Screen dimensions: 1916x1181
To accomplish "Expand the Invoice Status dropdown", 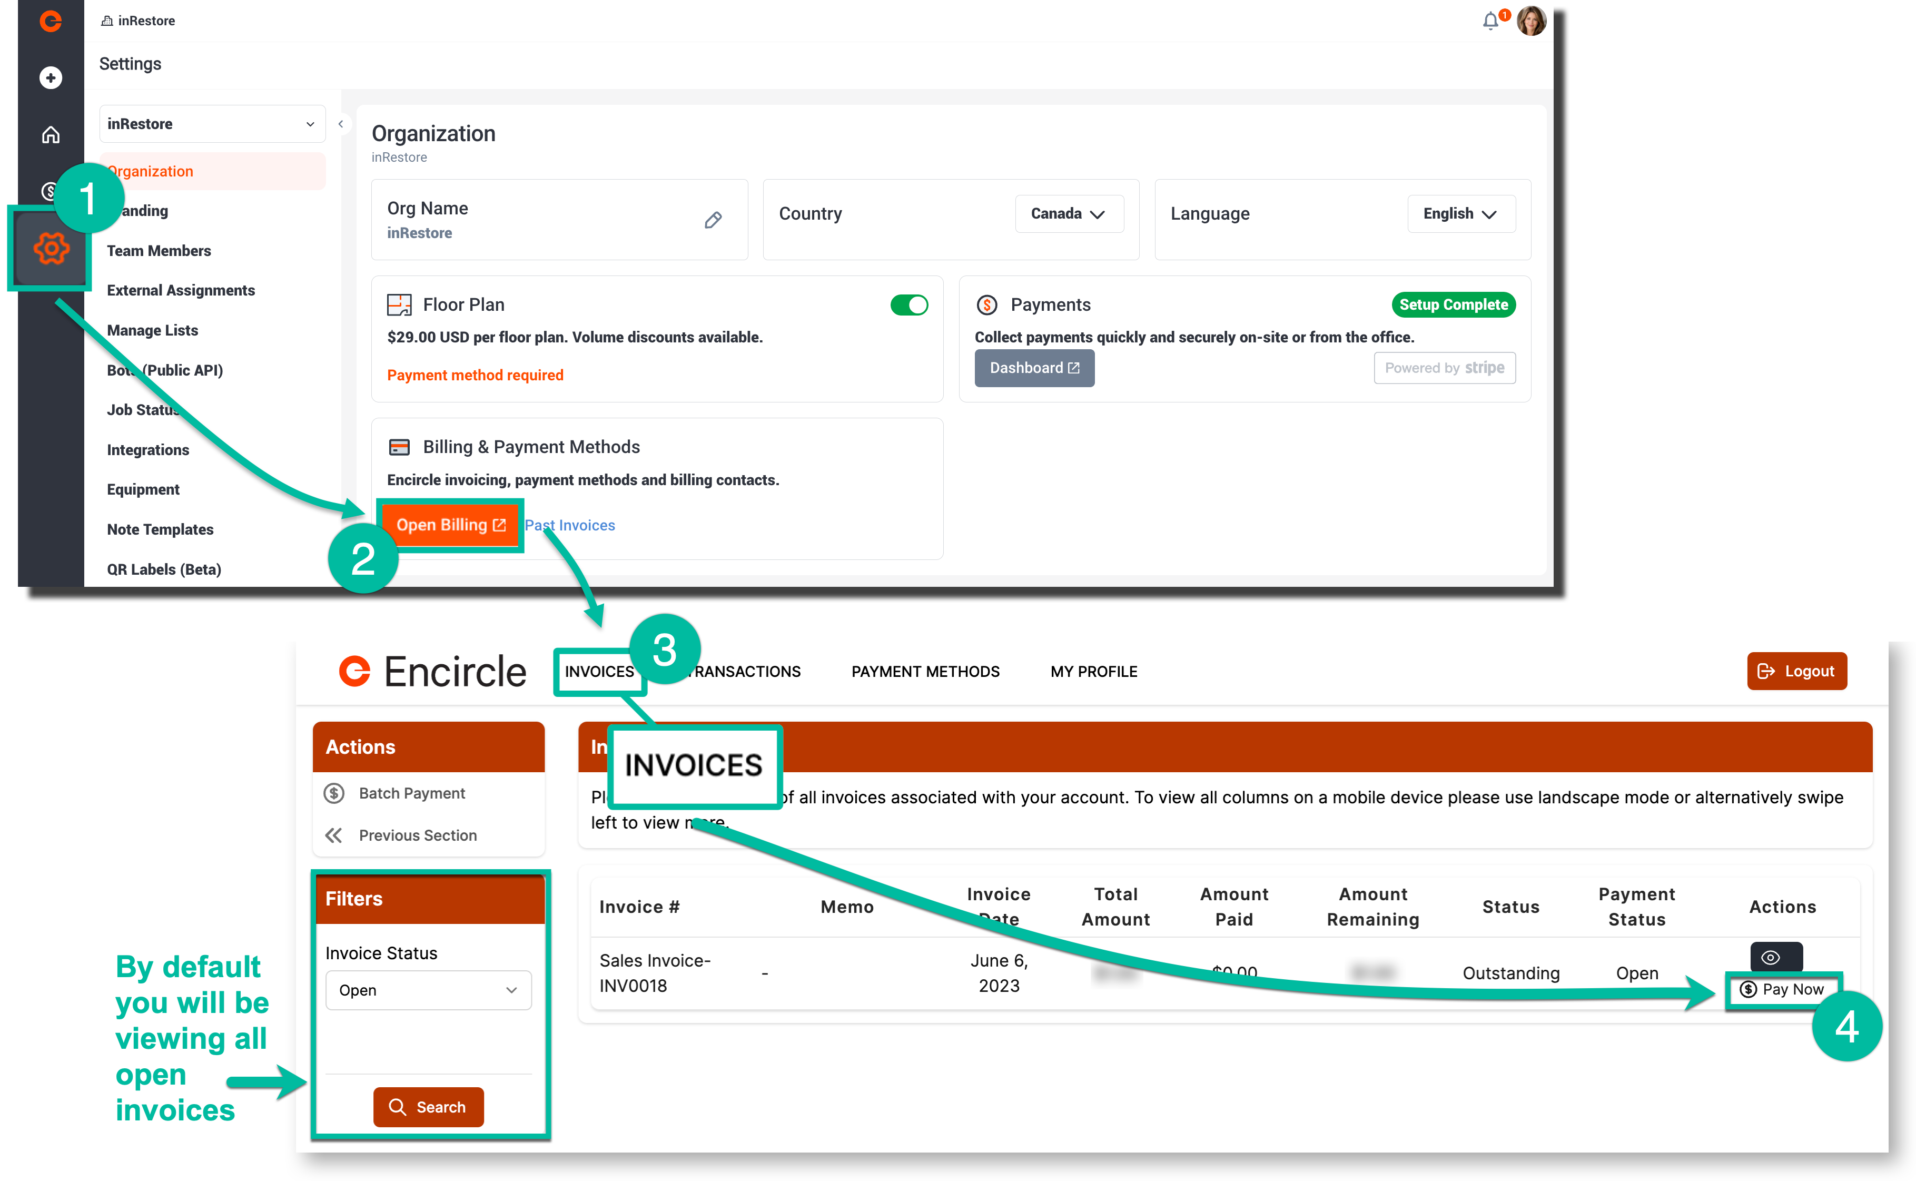I will click(428, 990).
